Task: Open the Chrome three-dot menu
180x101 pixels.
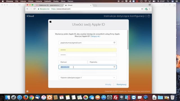Action: click(x=149, y=9)
